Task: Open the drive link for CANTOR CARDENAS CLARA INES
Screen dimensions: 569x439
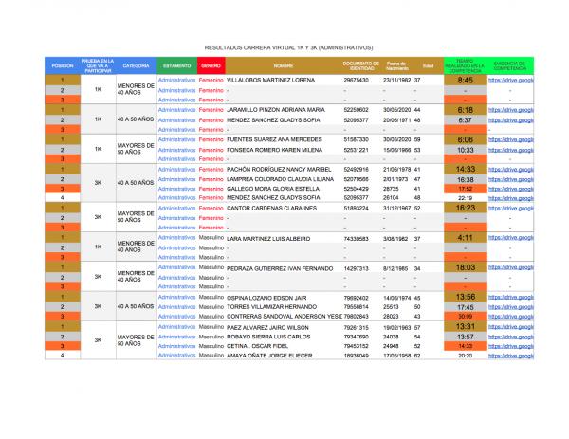Action: 511,209
